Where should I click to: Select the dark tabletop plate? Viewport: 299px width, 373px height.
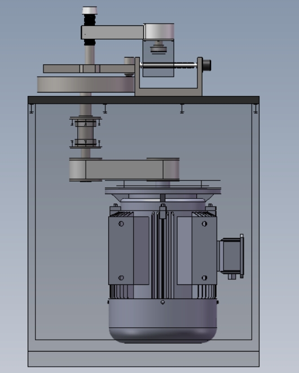coord(143,100)
